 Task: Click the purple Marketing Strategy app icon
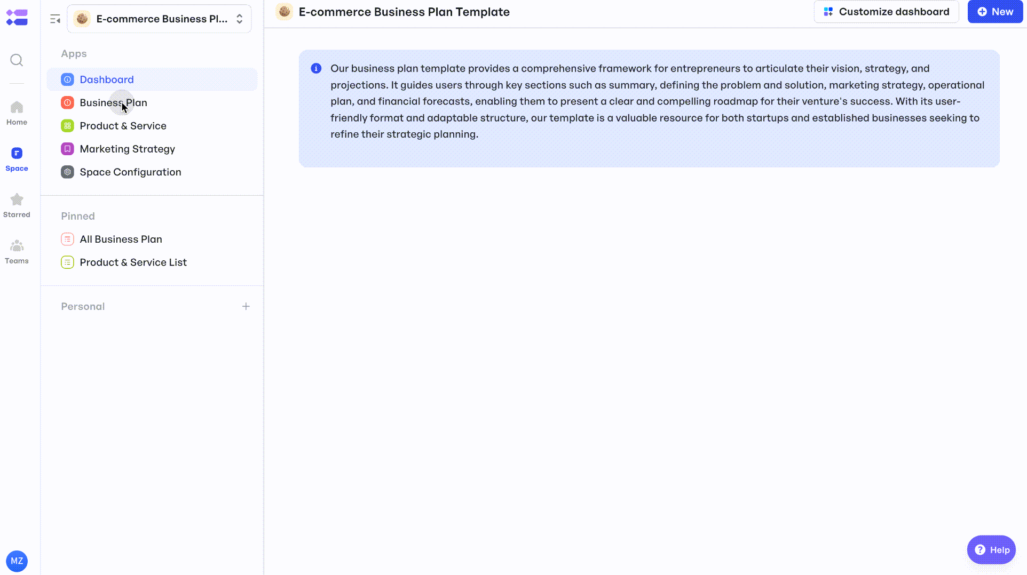tap(67, 149)
